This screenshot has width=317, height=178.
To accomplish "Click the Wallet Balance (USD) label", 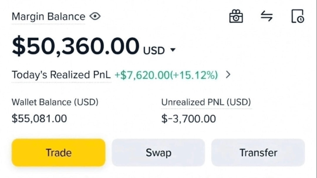I will tap(55, 102).
